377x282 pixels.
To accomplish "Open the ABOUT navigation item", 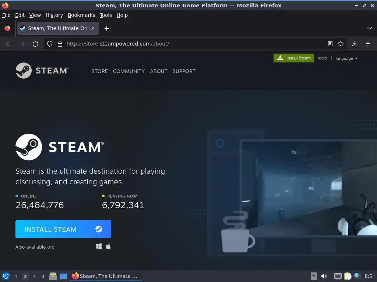I will tap(159, 71).
